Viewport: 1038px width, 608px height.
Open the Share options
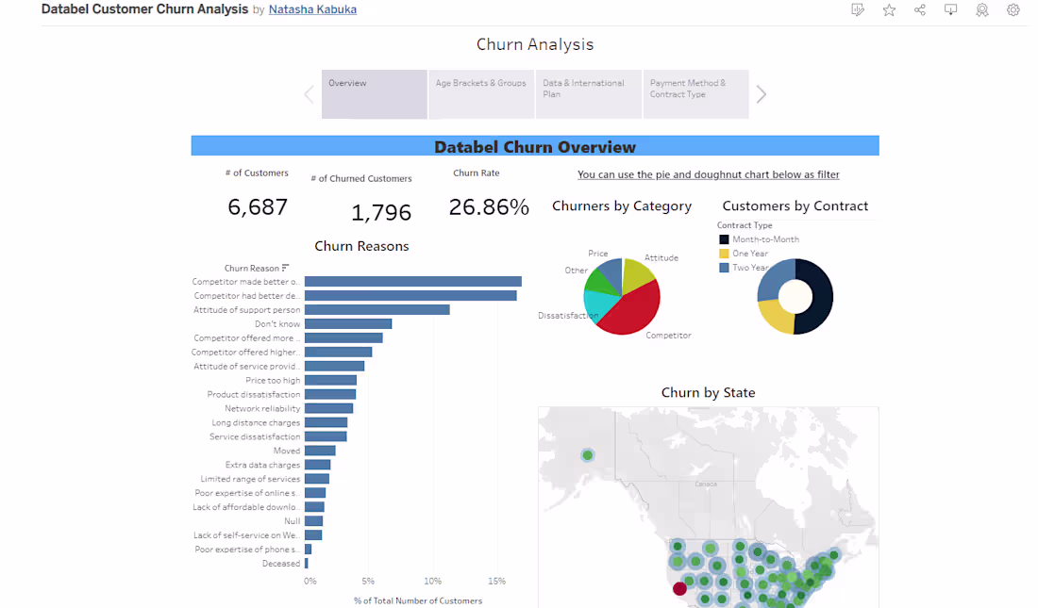click(x=920, y=9)
